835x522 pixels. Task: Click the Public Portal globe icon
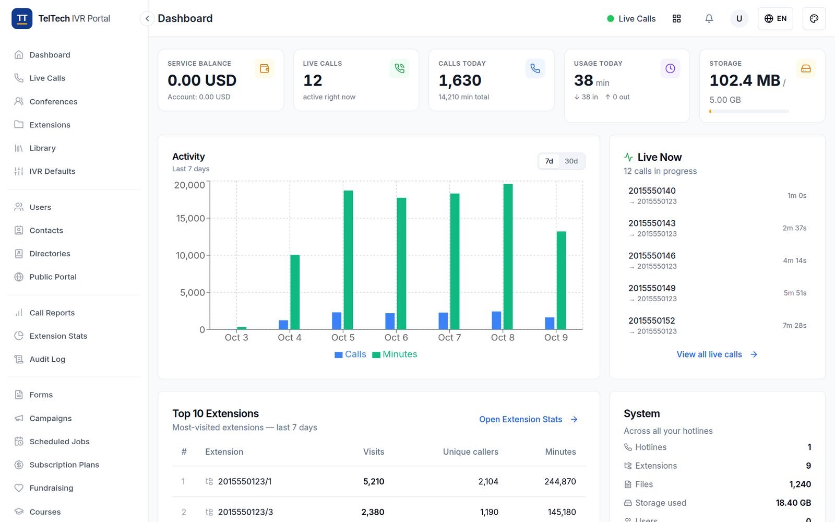coord(19,277)
